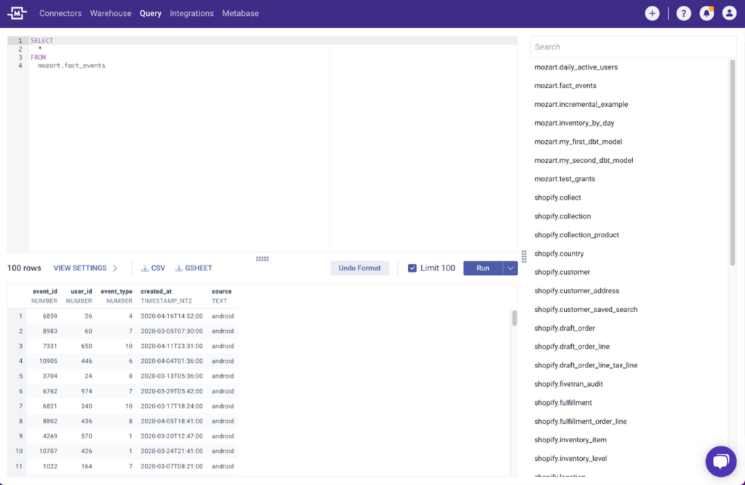Click the Mozart Data logo
The width and height of the screenshot is (745, 485).
pyautogui.click(x=16, y=12)
